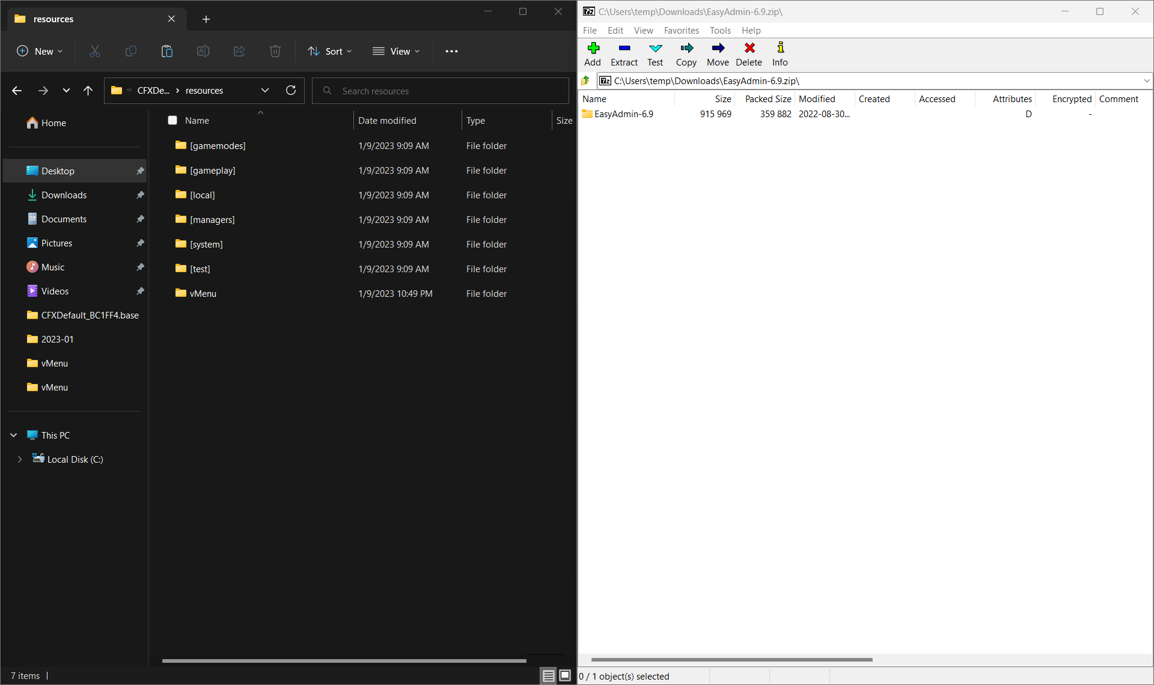Refresh the resources folder
Screen dimensions: 1154x685
[x=291, y=90]
